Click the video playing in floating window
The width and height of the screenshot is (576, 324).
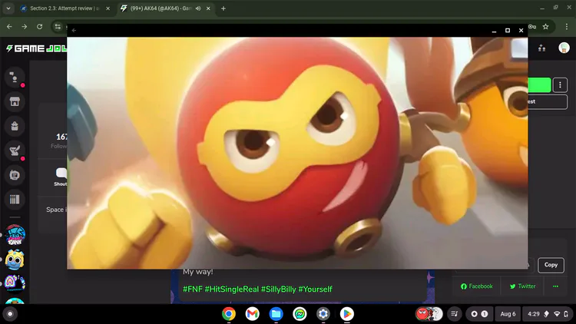[x=297, y=153]
